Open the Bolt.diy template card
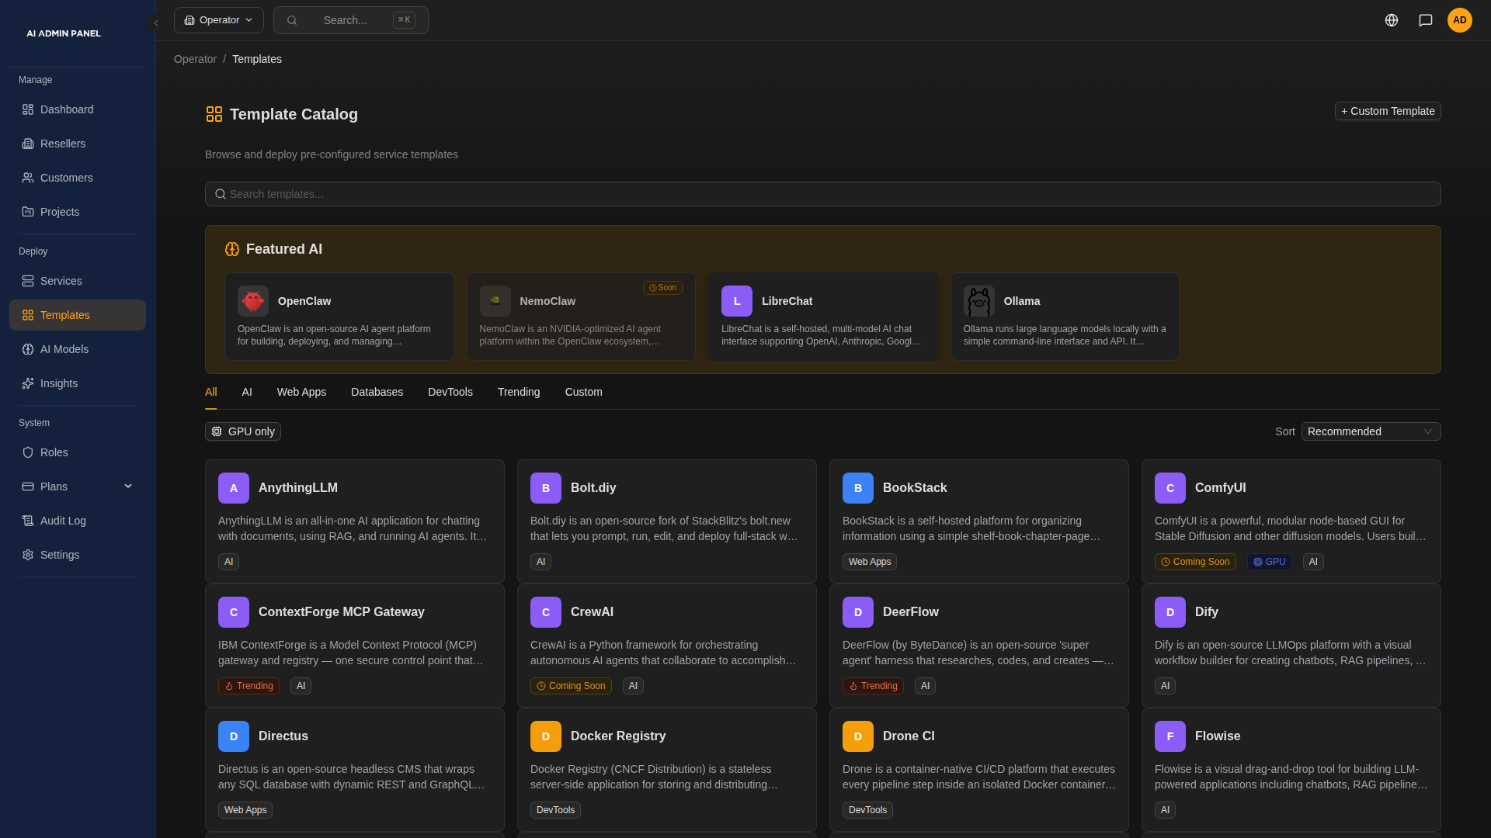Screen dimensions: 1491x838 click(667, 521)
